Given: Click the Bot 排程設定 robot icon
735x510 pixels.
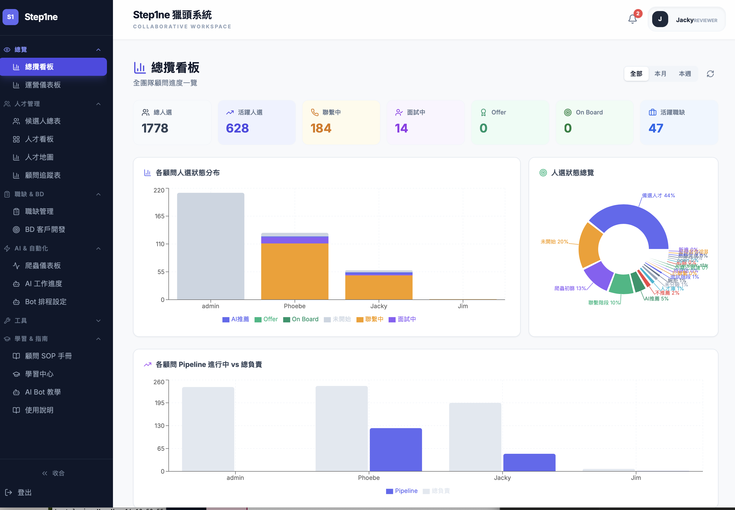Looking at the screenshot, I should coord(16,302).
